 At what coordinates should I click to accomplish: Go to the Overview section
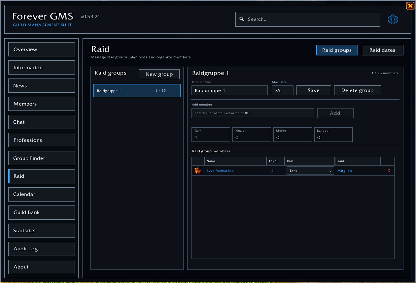coord(42,49)
